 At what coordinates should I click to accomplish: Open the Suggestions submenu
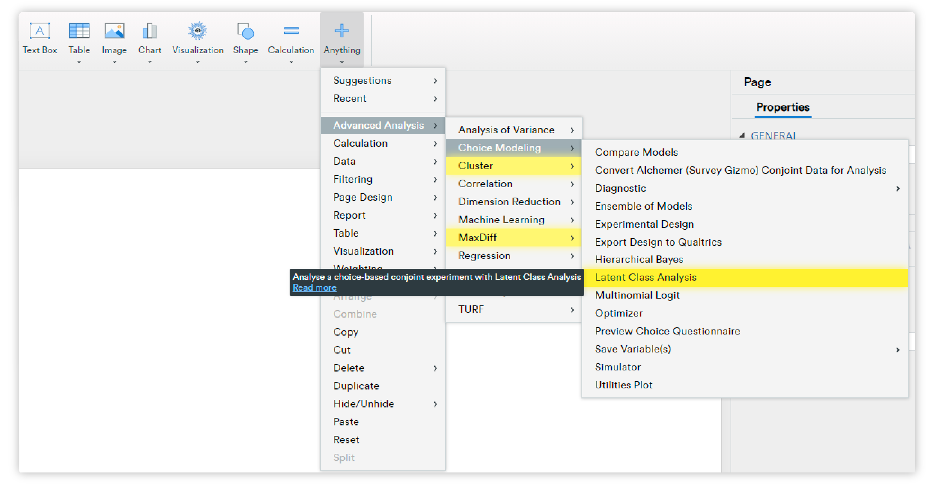[383, 80]
